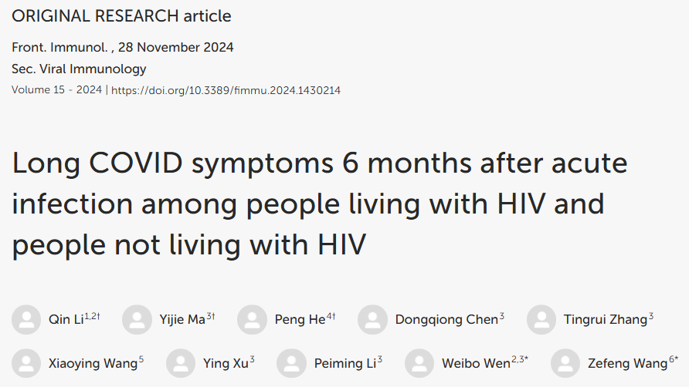Click Qin Li's profile avatar icon
Viewport: 689px width, 387px height.
click(26, 319)
